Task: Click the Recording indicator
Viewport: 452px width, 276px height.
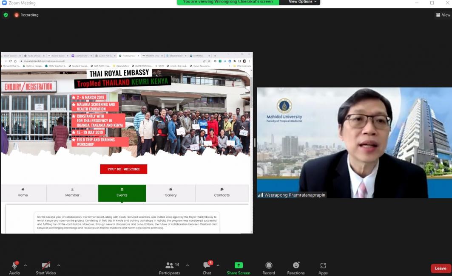Action: coord(26,15)
